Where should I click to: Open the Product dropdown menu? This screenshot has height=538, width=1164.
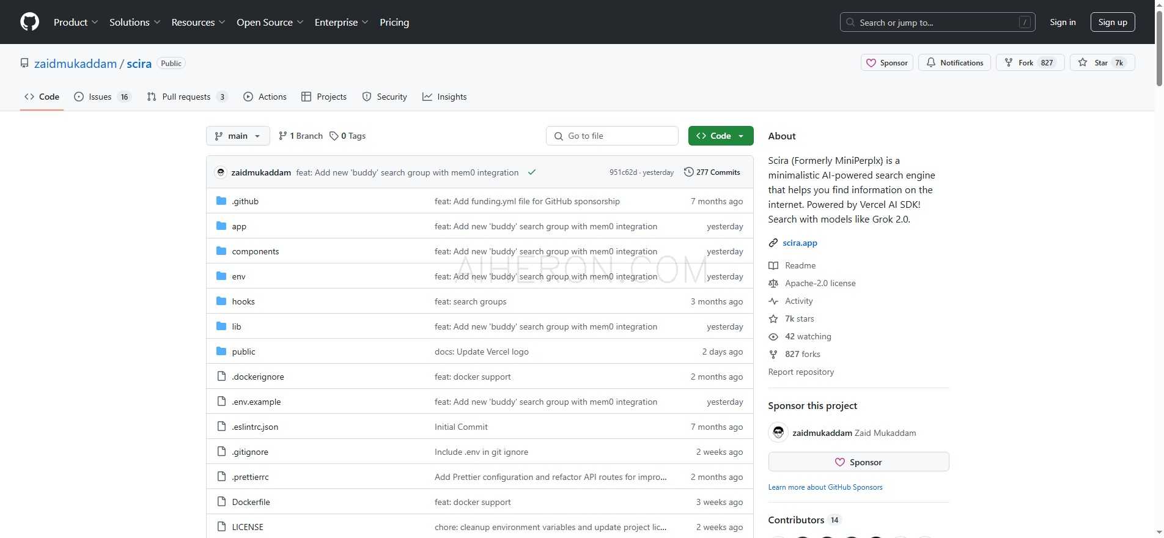[x=76, y=22]
